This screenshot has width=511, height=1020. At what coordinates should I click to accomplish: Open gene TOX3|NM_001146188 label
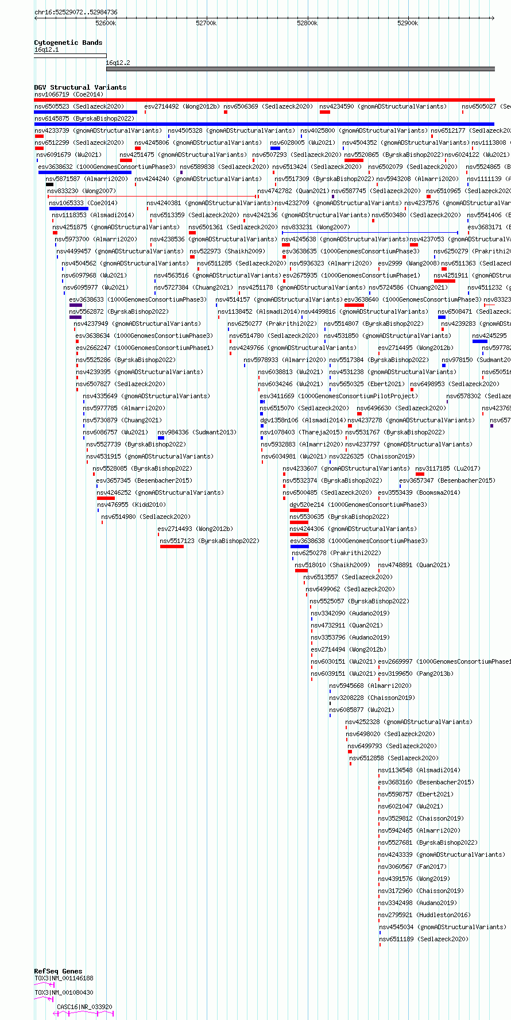coord(64,978)
